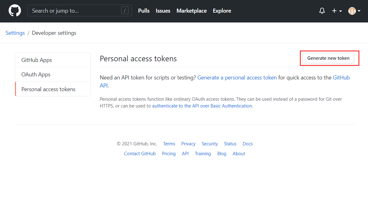Open your profile avatar menu
368x202 pixels.
coord(352,11)
